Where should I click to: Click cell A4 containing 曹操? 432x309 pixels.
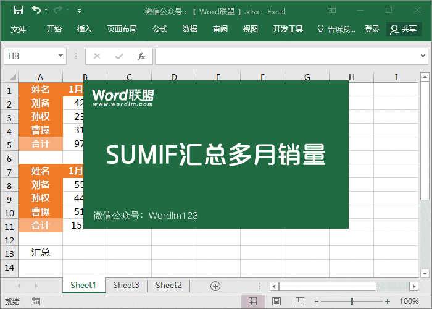point(41,130)
